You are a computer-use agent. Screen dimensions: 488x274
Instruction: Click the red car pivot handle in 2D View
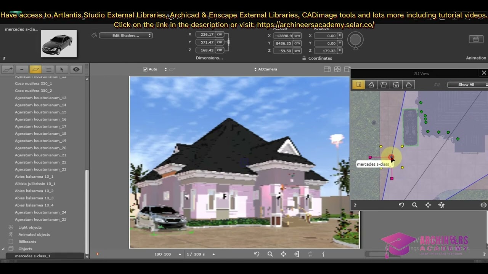coord(391,157)
